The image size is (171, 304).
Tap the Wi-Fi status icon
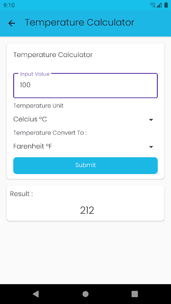click(153, 5)
